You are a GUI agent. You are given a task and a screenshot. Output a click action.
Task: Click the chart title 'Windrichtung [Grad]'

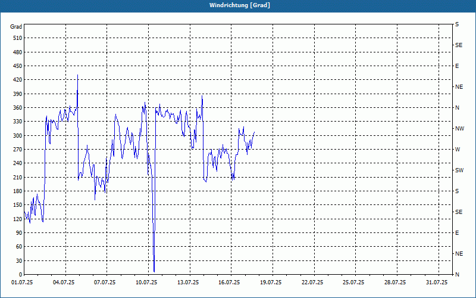pyautogui.click(x=240, y=5)
